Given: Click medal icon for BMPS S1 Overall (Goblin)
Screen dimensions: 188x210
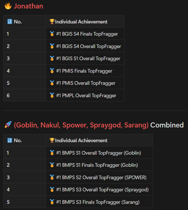Looking at the screenshot, I should 52,153.
